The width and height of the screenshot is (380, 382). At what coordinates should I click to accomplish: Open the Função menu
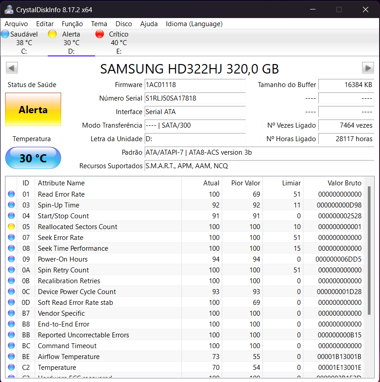click(x=72, y=24)
